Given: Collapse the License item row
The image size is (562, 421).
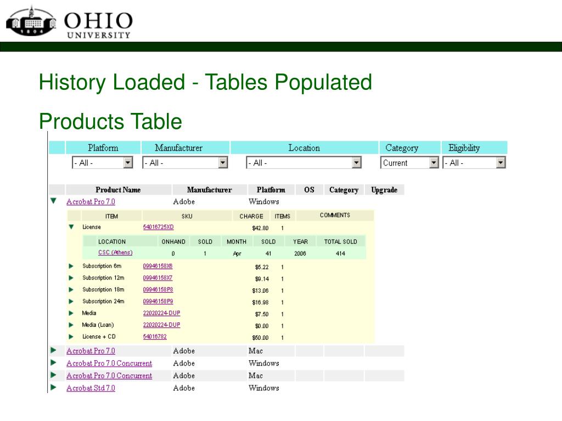Looking at the screenshot, I should [x=71, y=227].
